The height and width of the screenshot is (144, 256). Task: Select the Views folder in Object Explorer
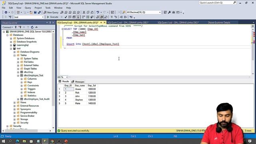click(23, 102)
